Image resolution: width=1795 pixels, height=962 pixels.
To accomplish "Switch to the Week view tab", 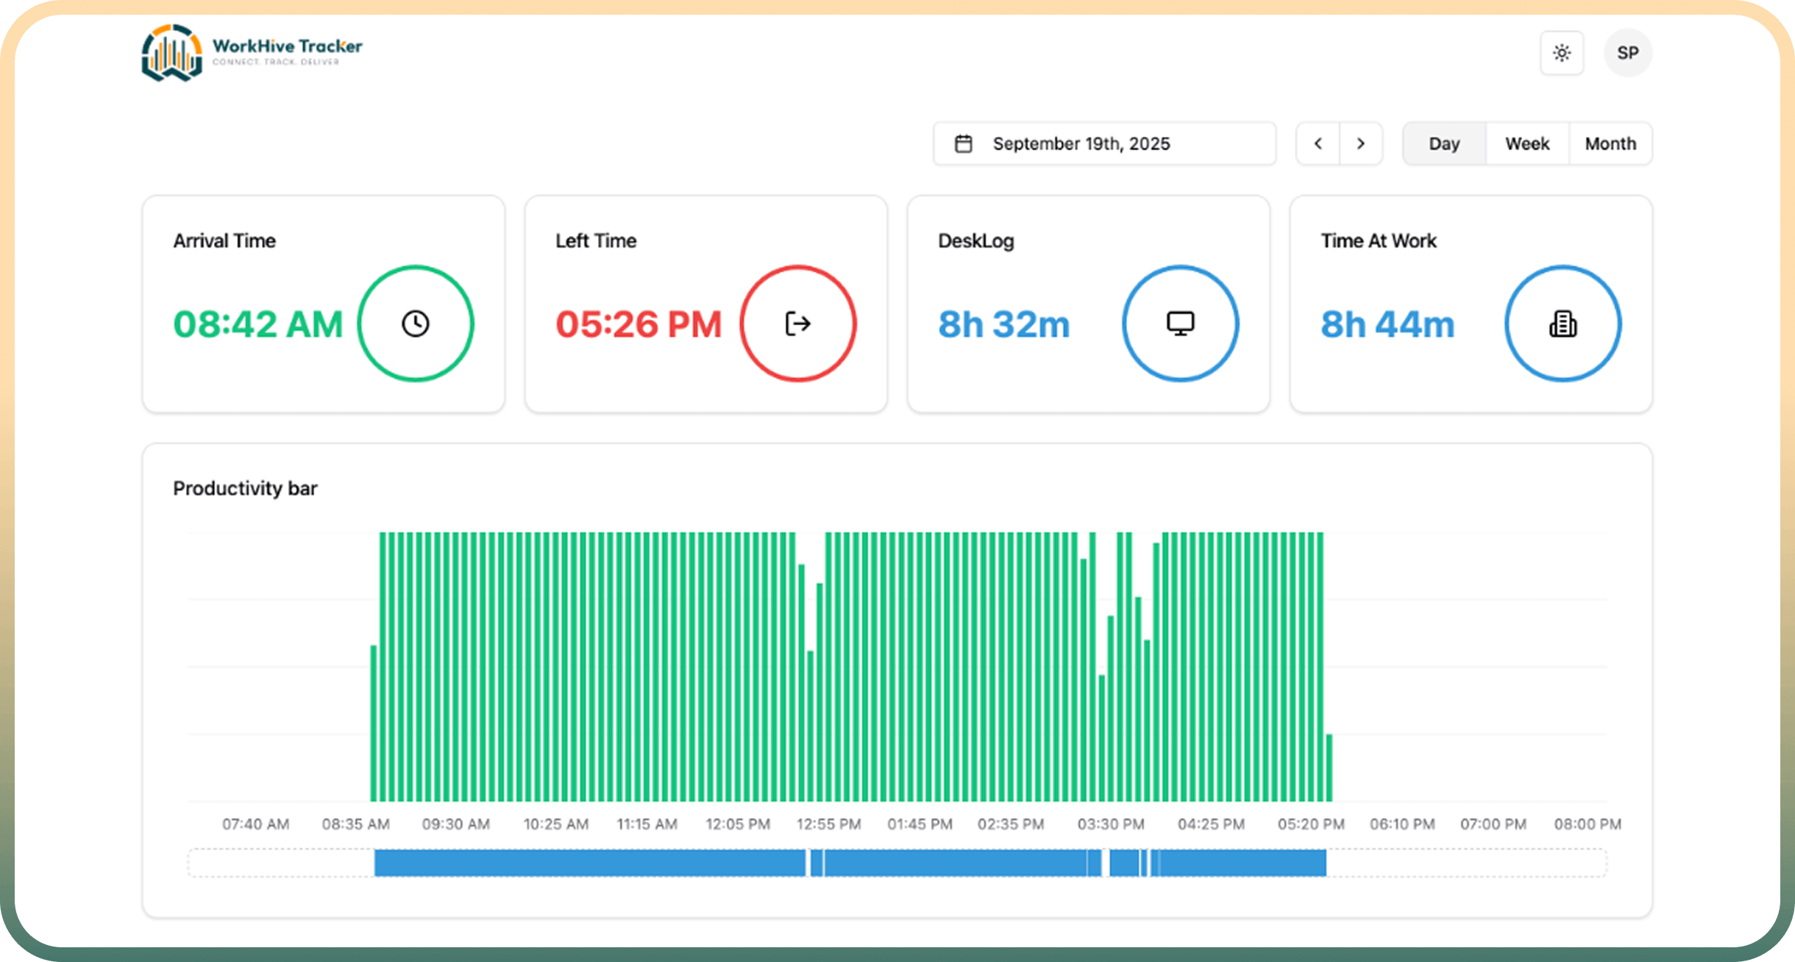I will (x=1527, y=143).
